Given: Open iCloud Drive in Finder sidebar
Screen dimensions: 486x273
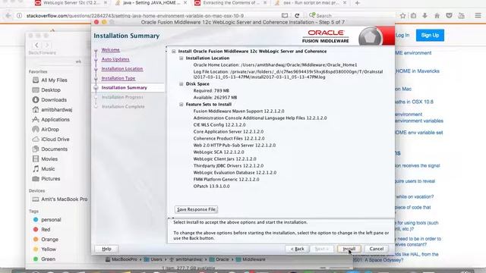Looking at the screenshot, I should click(51, 140).
